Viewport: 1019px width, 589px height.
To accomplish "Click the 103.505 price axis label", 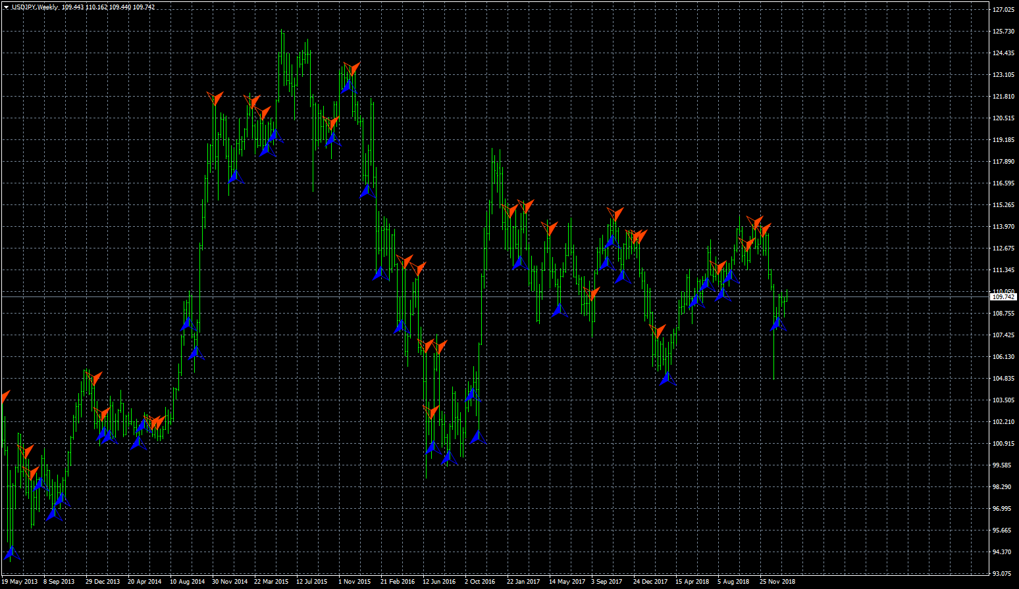I will (1003, 400).
